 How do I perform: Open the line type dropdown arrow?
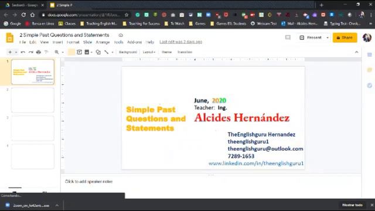pyautogui.click(x=112, y=52)
